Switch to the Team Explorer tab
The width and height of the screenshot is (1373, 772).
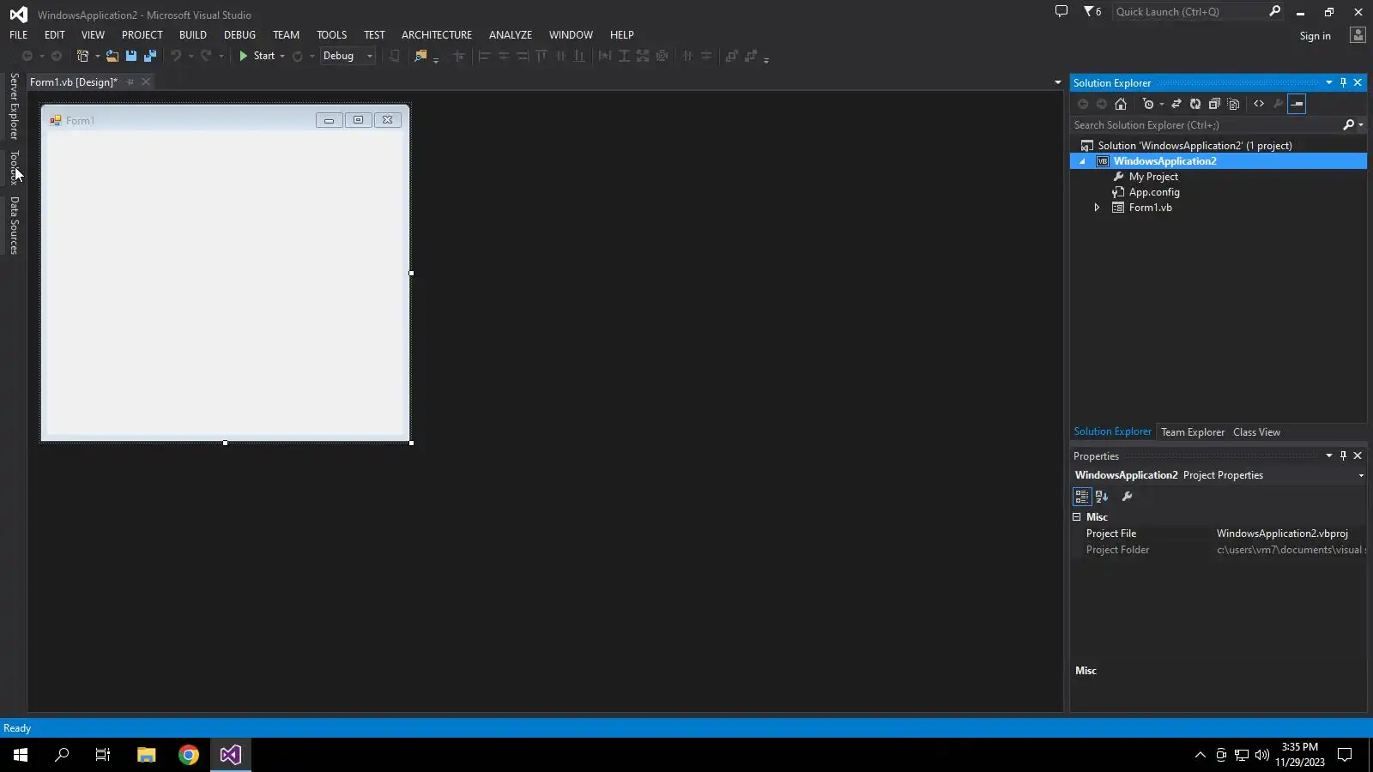pyautogui.click(x=1193, y=432)
